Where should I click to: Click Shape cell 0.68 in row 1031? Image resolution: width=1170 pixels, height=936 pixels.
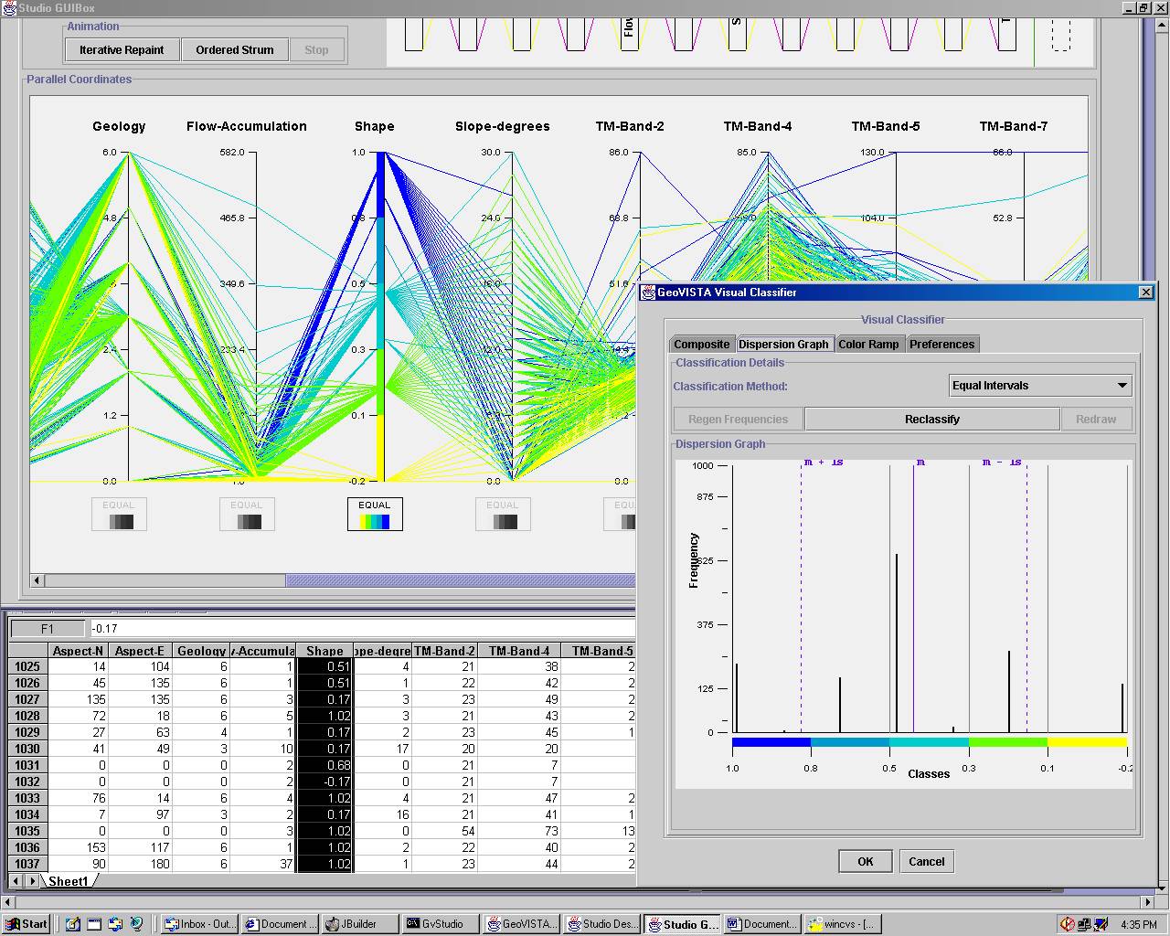324,765
